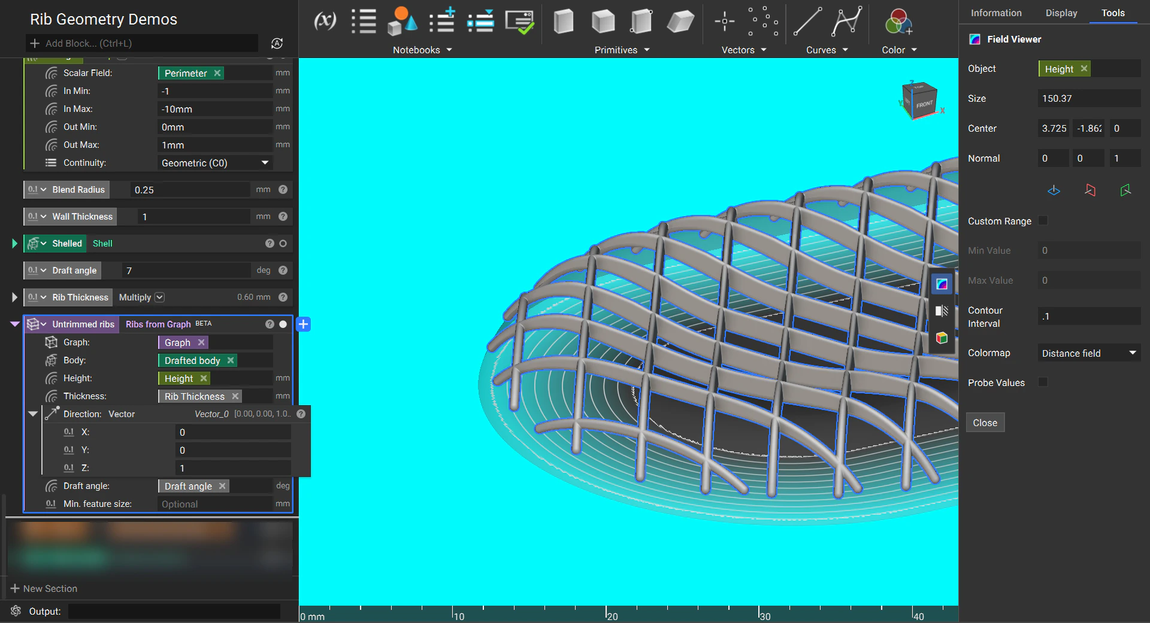Click the Color spheres toolbar icon

coord(898,22)
